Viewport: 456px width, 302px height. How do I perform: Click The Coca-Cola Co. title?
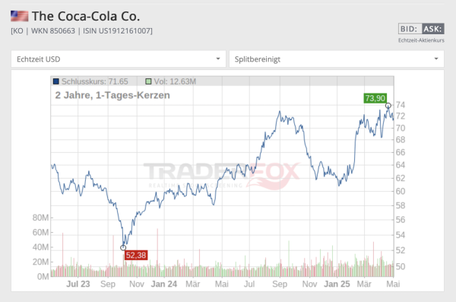86,16
